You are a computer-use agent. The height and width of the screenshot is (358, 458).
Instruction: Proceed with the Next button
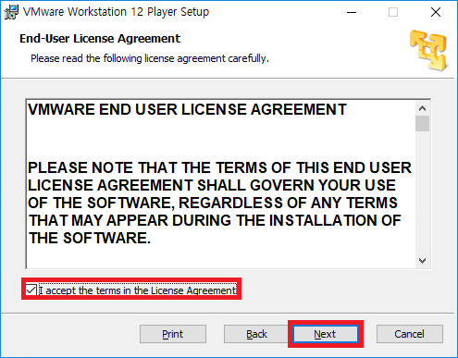(x=326, y=334)
